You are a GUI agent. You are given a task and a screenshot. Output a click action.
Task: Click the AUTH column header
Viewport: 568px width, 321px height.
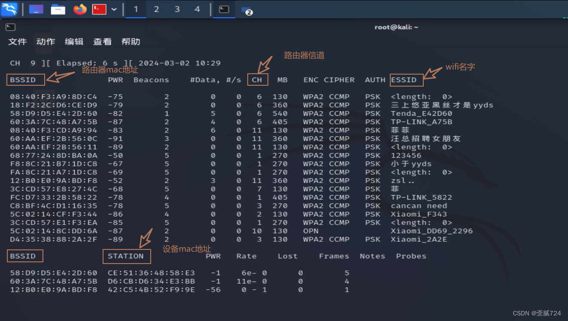[375, 80]
